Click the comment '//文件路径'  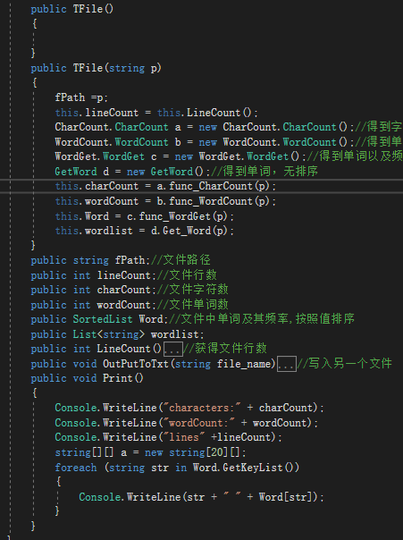coord(181,260)
